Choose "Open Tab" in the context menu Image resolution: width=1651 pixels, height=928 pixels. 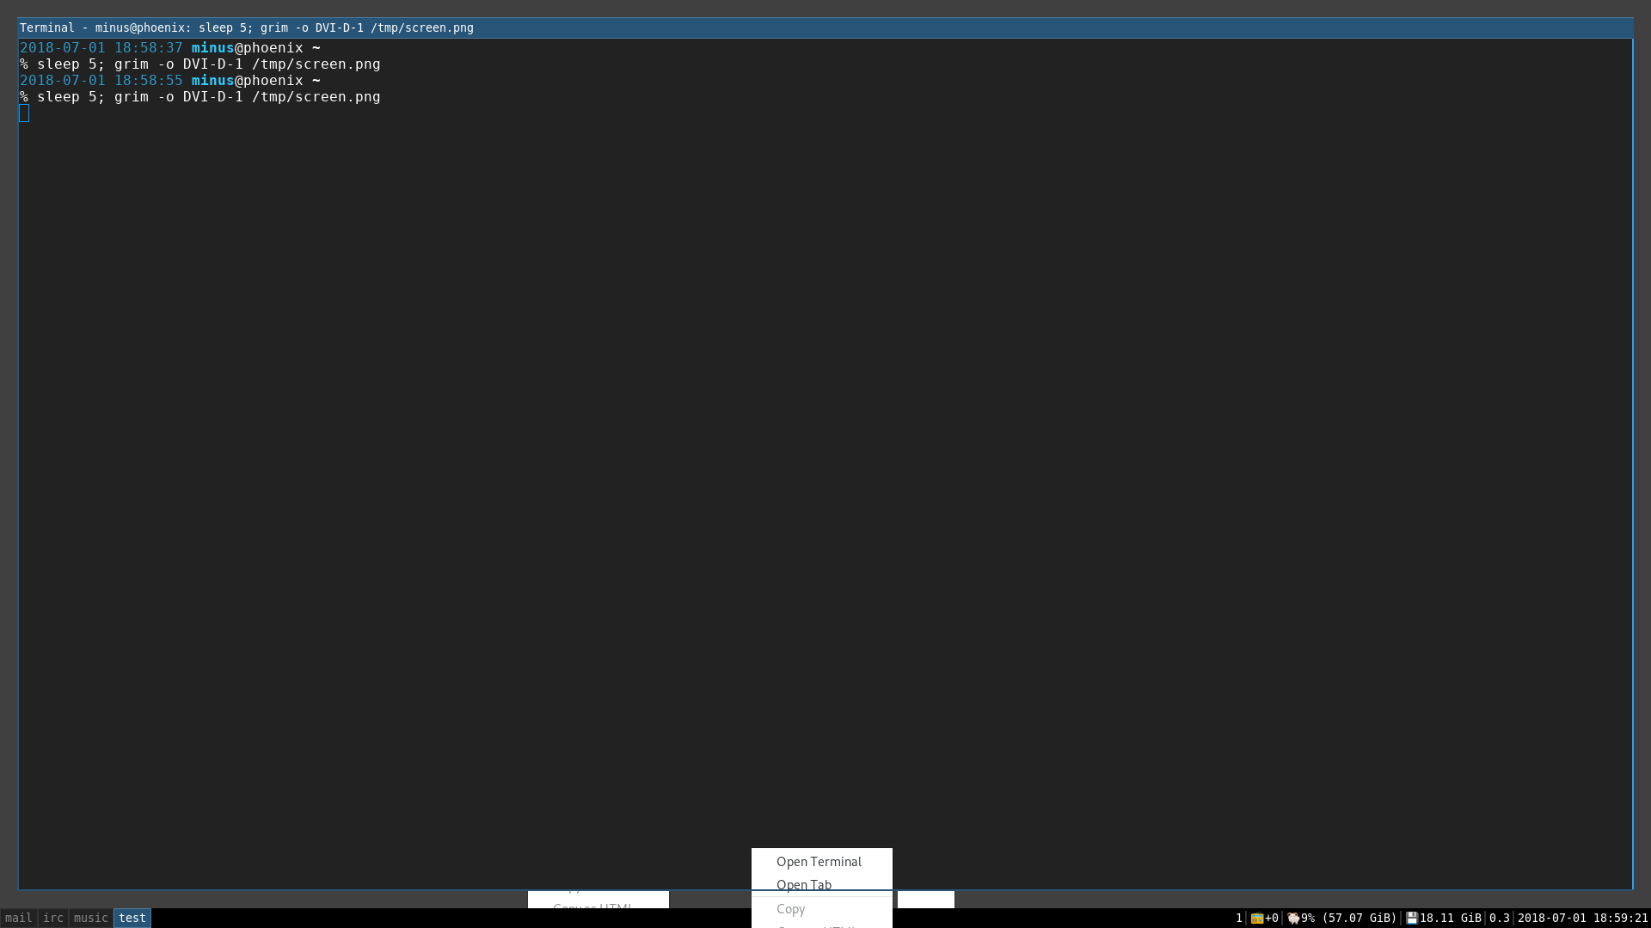coord(803,885)
